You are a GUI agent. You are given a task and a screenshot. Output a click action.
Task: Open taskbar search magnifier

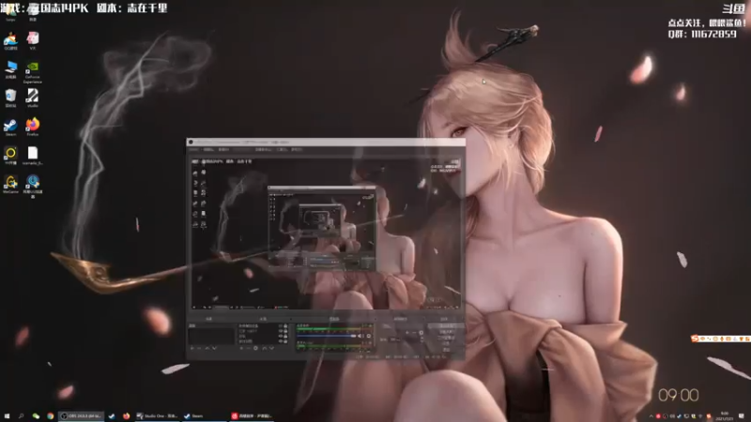[x=21, y=416]
